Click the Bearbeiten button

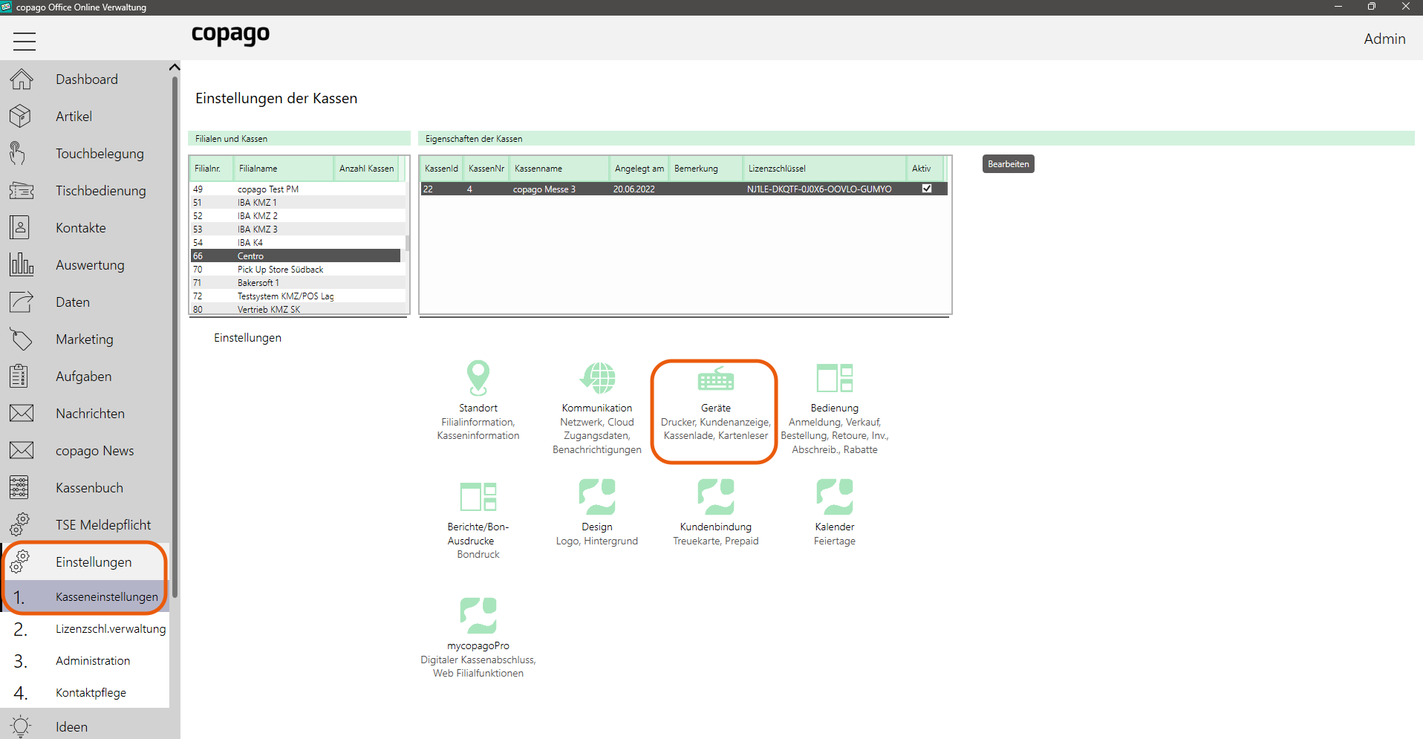coord(1009,164)
